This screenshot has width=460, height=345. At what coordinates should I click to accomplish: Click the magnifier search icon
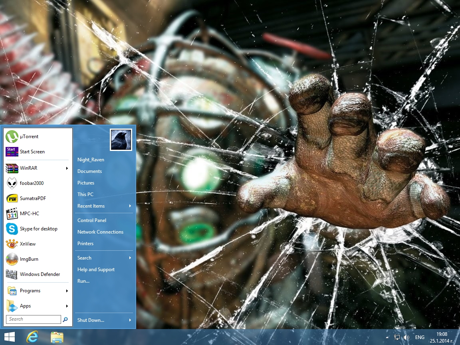coord(65,319)
